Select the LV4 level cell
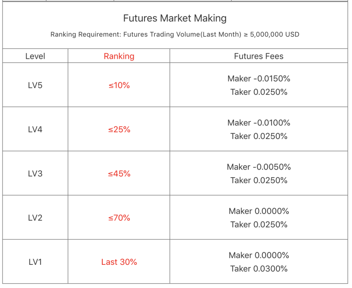352x288 pixels. [35, 129]
